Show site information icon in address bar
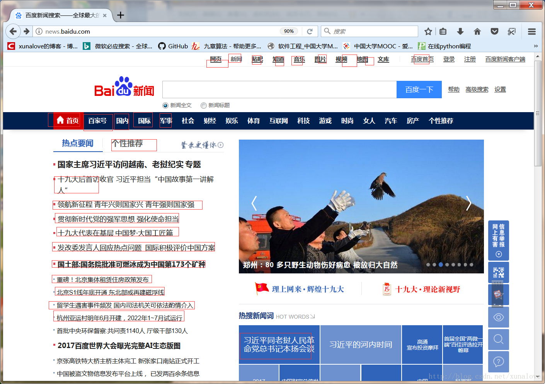The image size is (545, 384). click(39, 31)
